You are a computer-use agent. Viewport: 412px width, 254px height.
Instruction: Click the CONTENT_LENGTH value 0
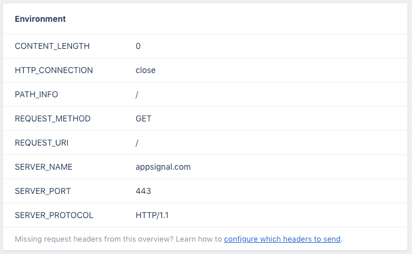[x=138, y=46]
